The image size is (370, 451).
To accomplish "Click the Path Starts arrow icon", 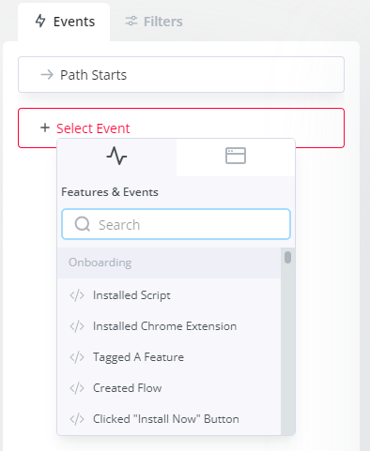I will point(47,75).
